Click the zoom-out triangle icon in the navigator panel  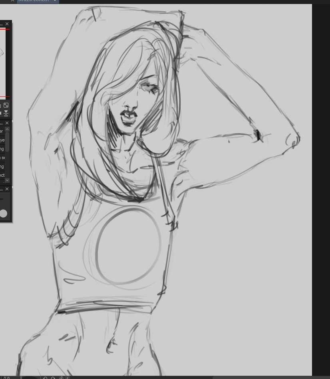[x=6, y=111]
